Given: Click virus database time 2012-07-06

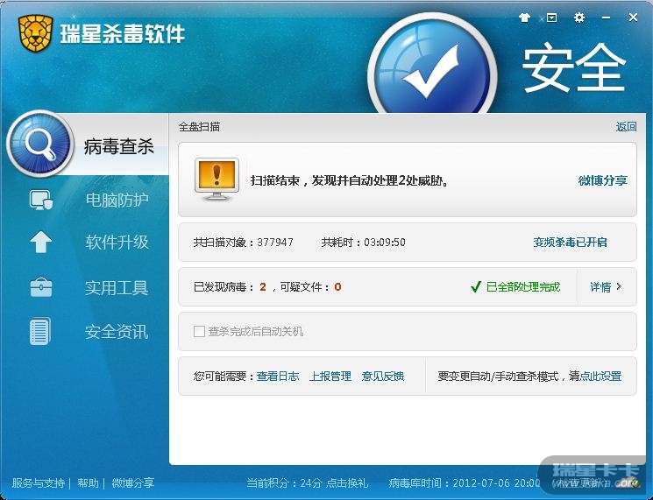Looking at the screenshot, I should 481,483.
